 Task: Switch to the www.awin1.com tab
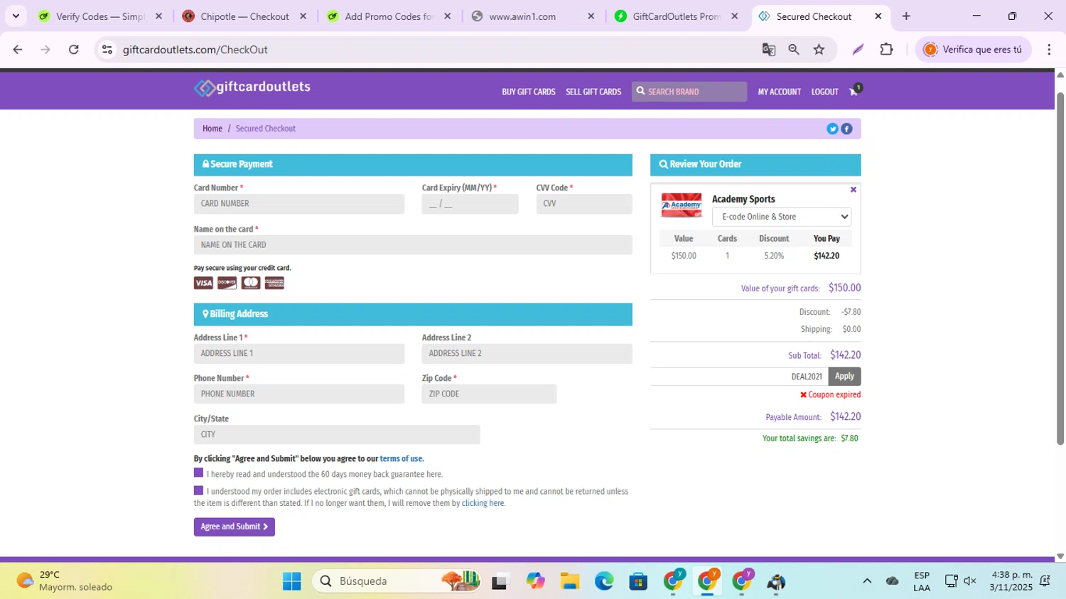pos(533,16)
